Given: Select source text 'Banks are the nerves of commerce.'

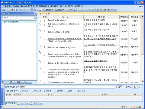Looking at the screenshot, I should pos(63,63).
